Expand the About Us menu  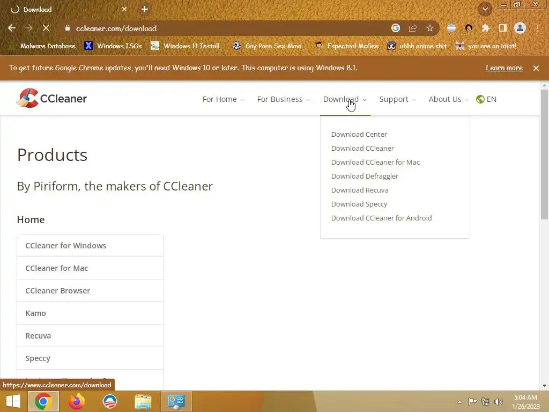pyautogui.click(x=449, y=99)
